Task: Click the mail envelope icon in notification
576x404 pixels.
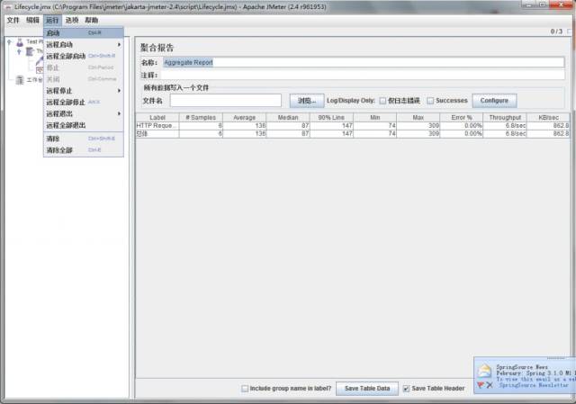Action: 484,371
